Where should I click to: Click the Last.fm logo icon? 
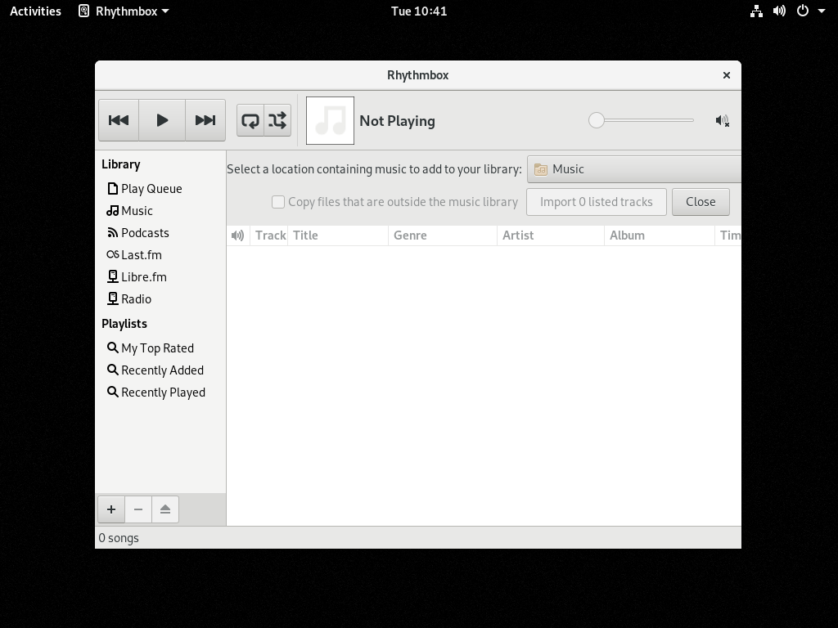pos(112,254)
